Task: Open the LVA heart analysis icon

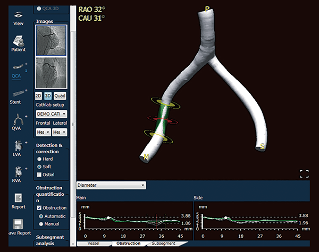Action: [18, 145]
